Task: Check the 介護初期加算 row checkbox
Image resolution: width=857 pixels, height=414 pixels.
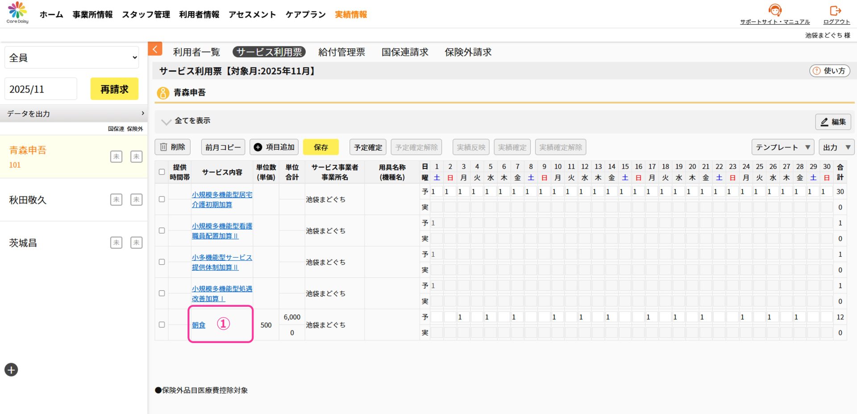Action: pos(162,199)
